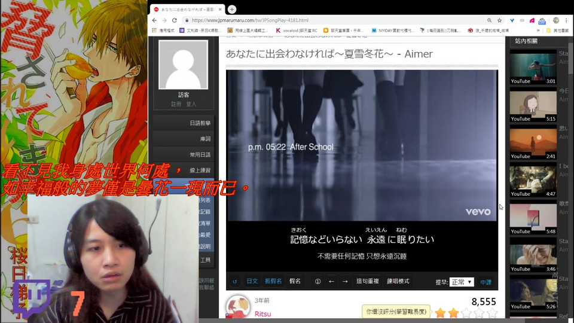
Task: Go back with the browser back arrow
Action: (154, 20)
